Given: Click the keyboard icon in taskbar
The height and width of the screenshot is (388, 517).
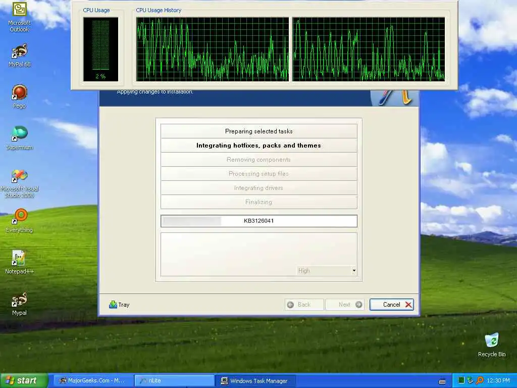Looking at the screenshot, I should point(442,381).
